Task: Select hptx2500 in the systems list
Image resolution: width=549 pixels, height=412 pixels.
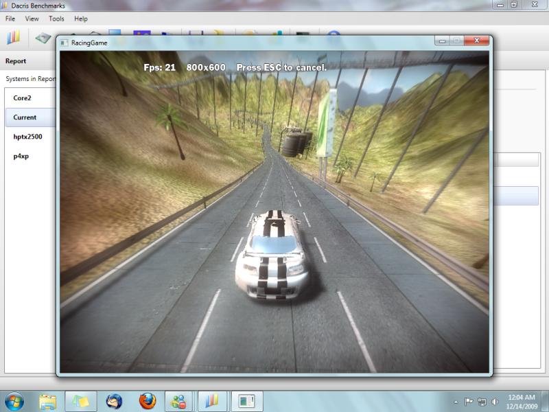Action: coord(30,137)
